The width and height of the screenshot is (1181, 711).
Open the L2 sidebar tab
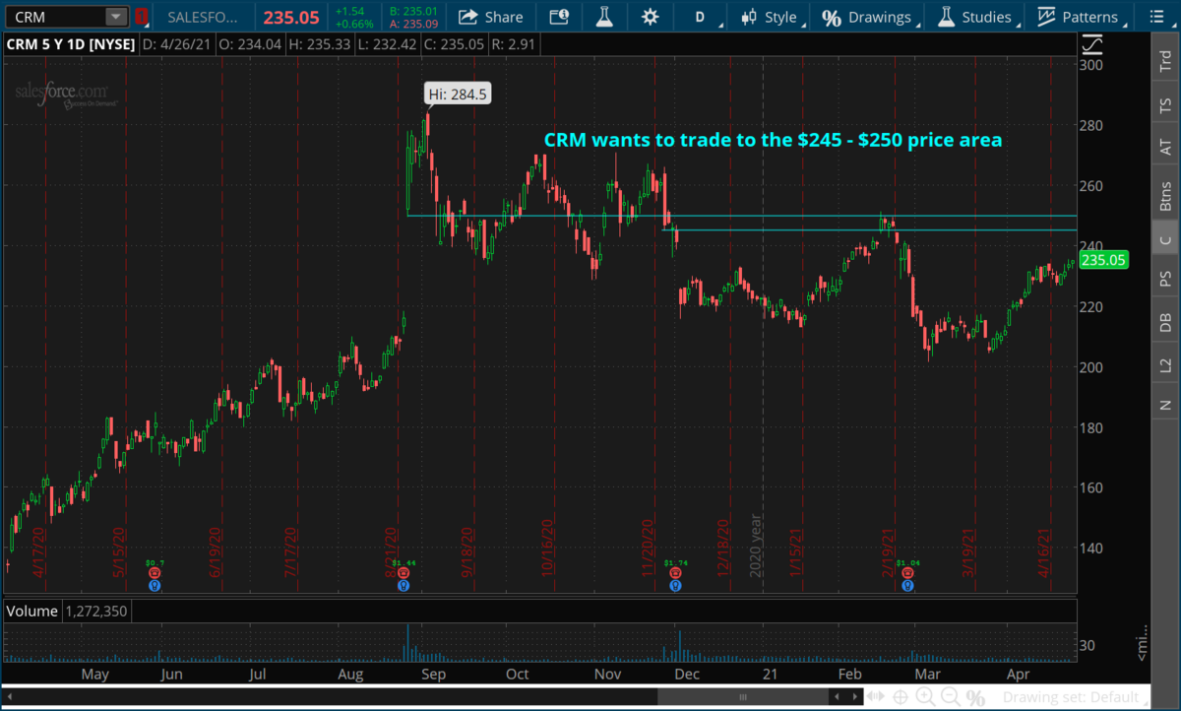pos(1166,365)
